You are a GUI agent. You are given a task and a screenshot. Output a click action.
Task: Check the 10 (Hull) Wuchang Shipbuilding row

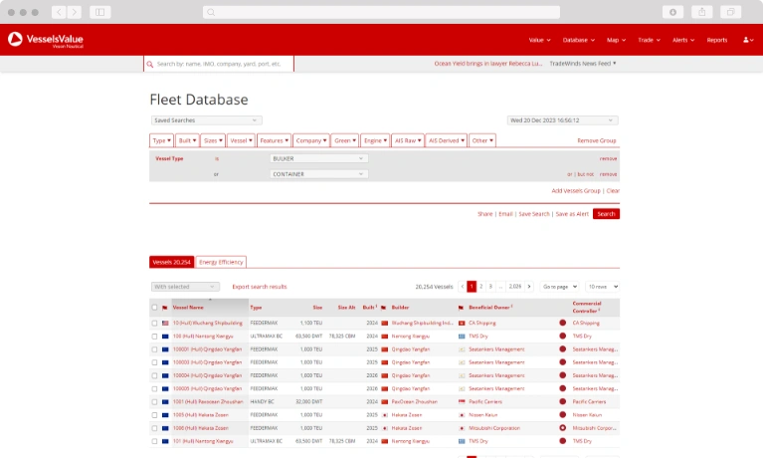click(x=154, y=323)
